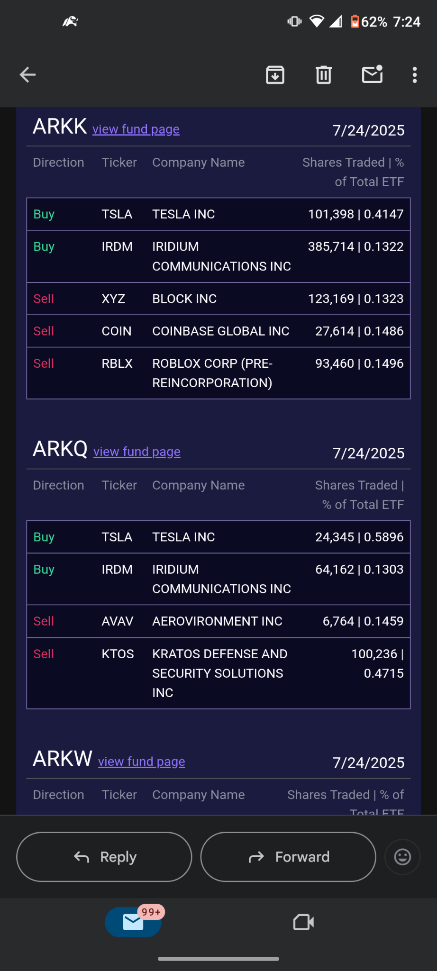Select the COINBASE GLOBAL INC row
This screenshot has width=437, height=971.
[x=218, y=331]
